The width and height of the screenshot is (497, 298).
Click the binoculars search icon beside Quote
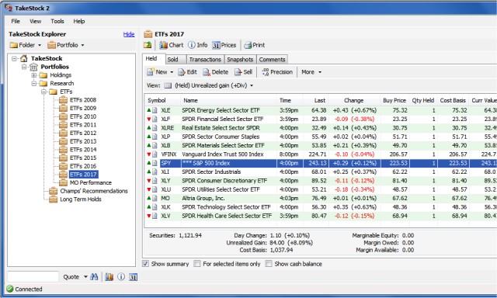coord(94,277)
